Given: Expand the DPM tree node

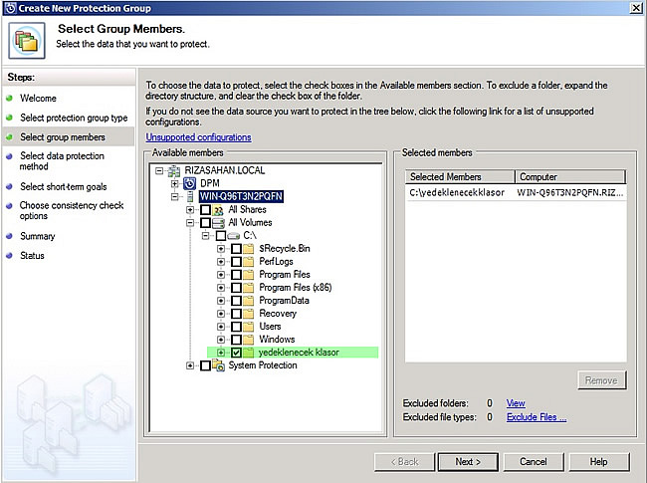Looking at the screenshot, I should 175,184.
